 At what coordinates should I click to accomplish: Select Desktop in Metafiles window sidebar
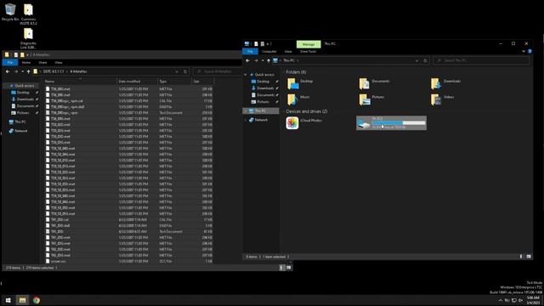click(x=23, y=93)
